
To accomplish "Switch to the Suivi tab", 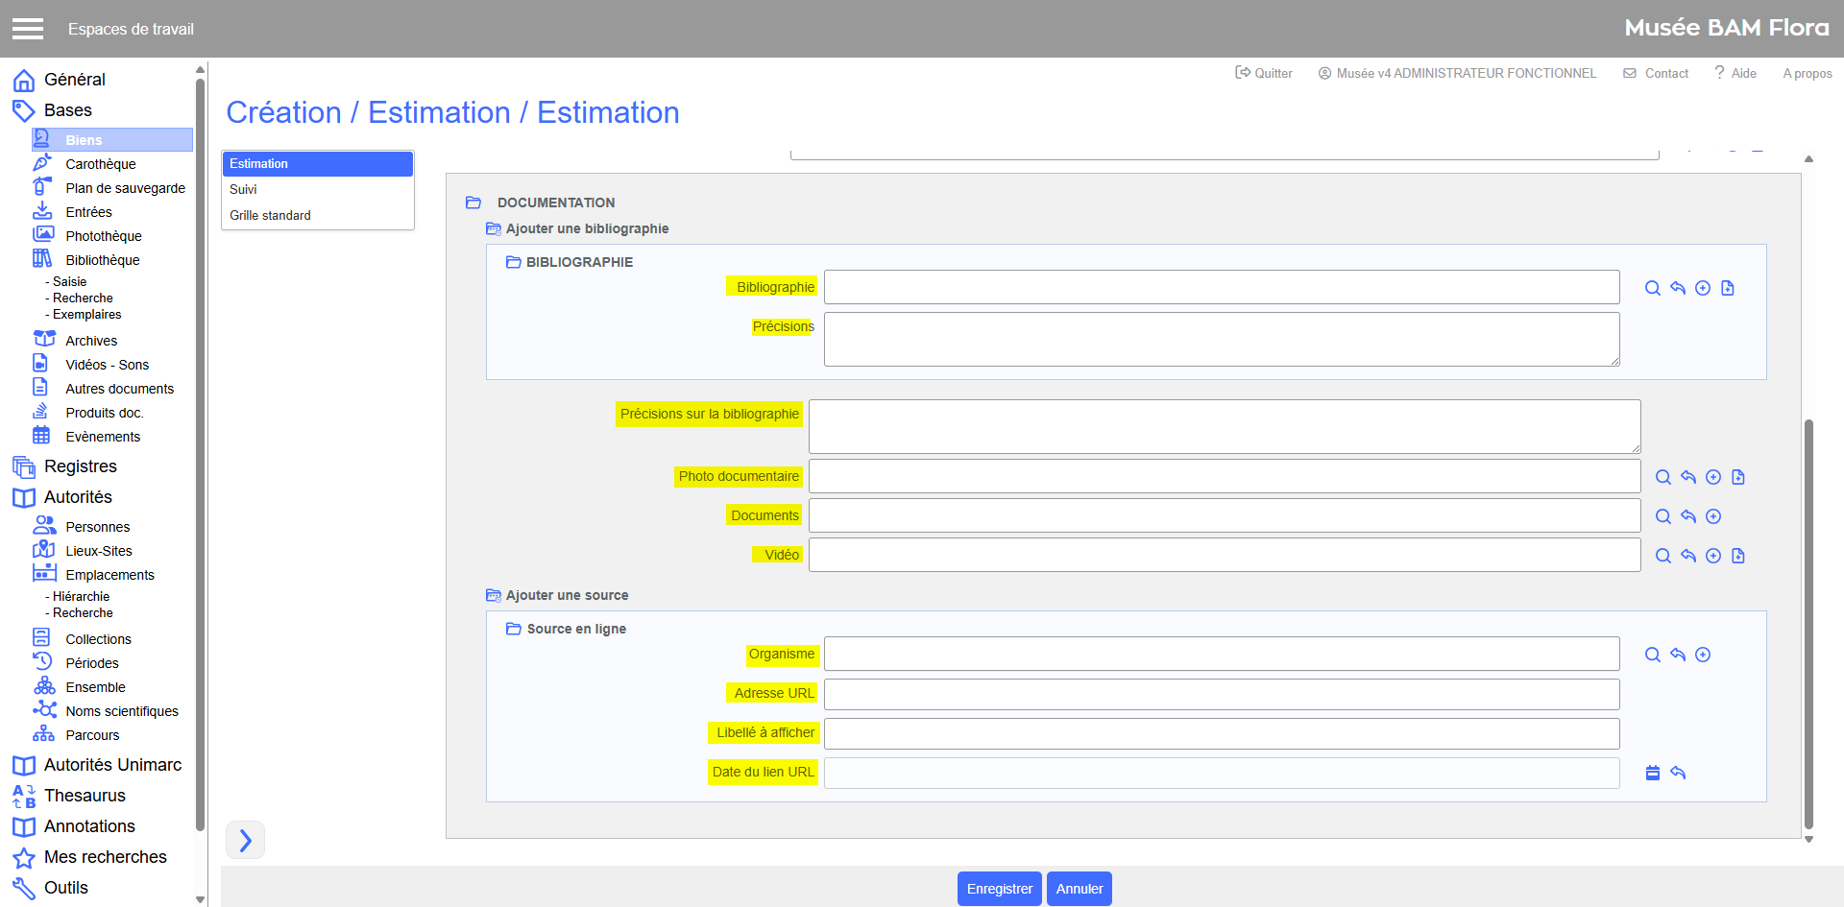I will pos(244,189).
